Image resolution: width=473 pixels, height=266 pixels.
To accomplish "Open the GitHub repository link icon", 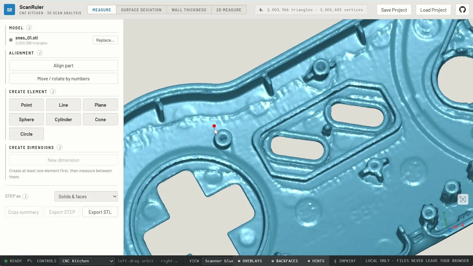I will [x=463, y=10].
